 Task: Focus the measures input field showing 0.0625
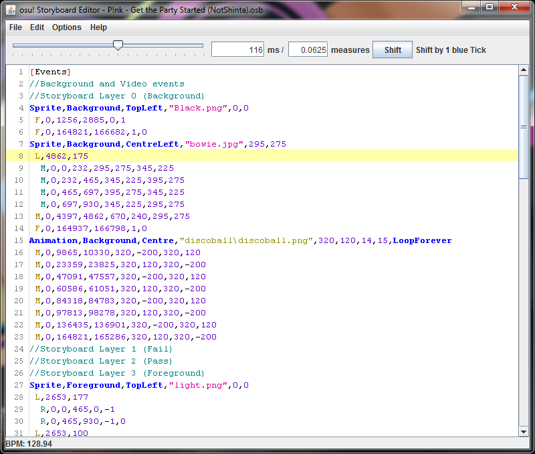tap(308, 50)
